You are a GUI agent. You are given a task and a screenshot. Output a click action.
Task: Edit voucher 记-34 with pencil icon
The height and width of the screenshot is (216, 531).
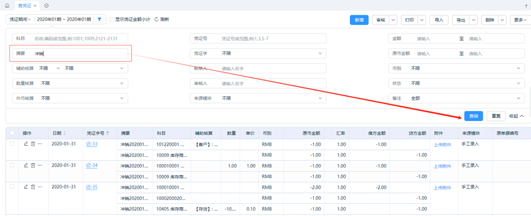[x=26, y=165]
